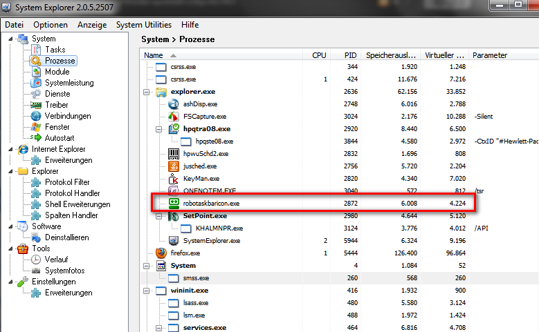Click the Prozesse gear icon in sidebar

point(36,61)
